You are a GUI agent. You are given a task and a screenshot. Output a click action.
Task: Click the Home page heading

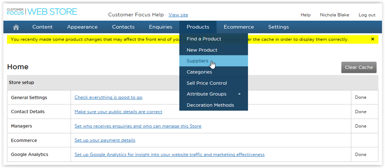(18, 67)
